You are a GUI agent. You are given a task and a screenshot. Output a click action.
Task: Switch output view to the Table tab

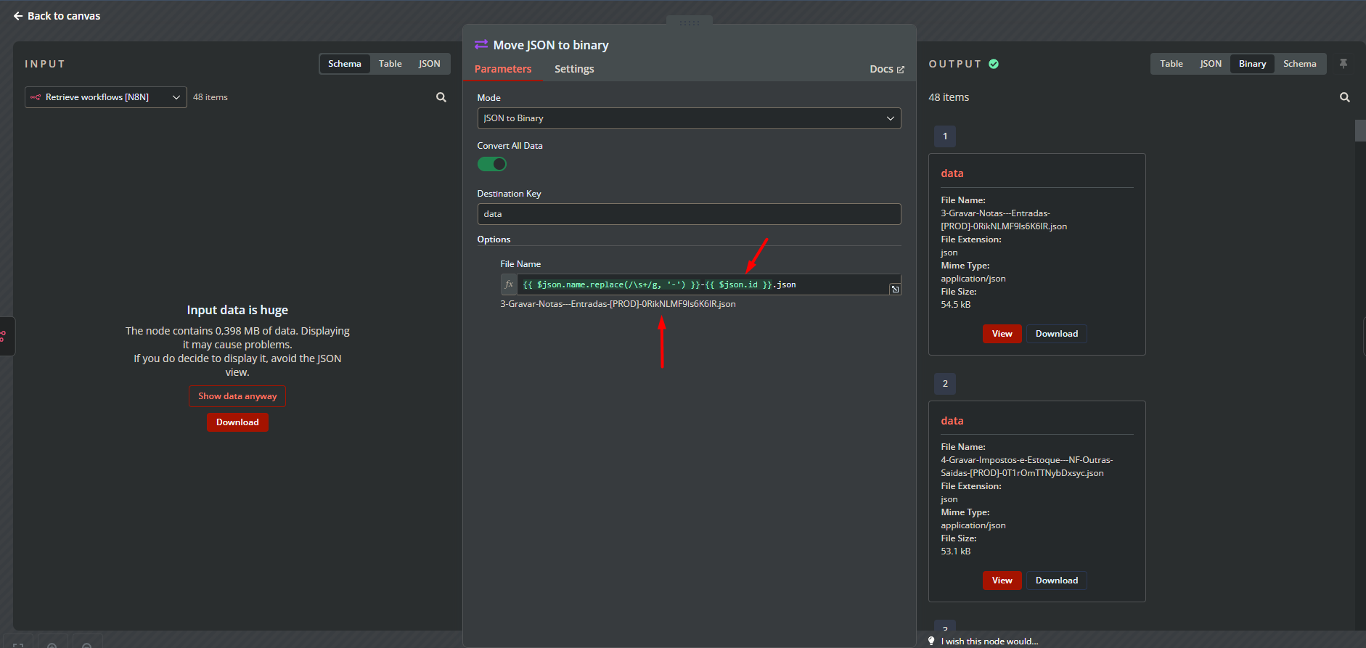point(1171,64)
